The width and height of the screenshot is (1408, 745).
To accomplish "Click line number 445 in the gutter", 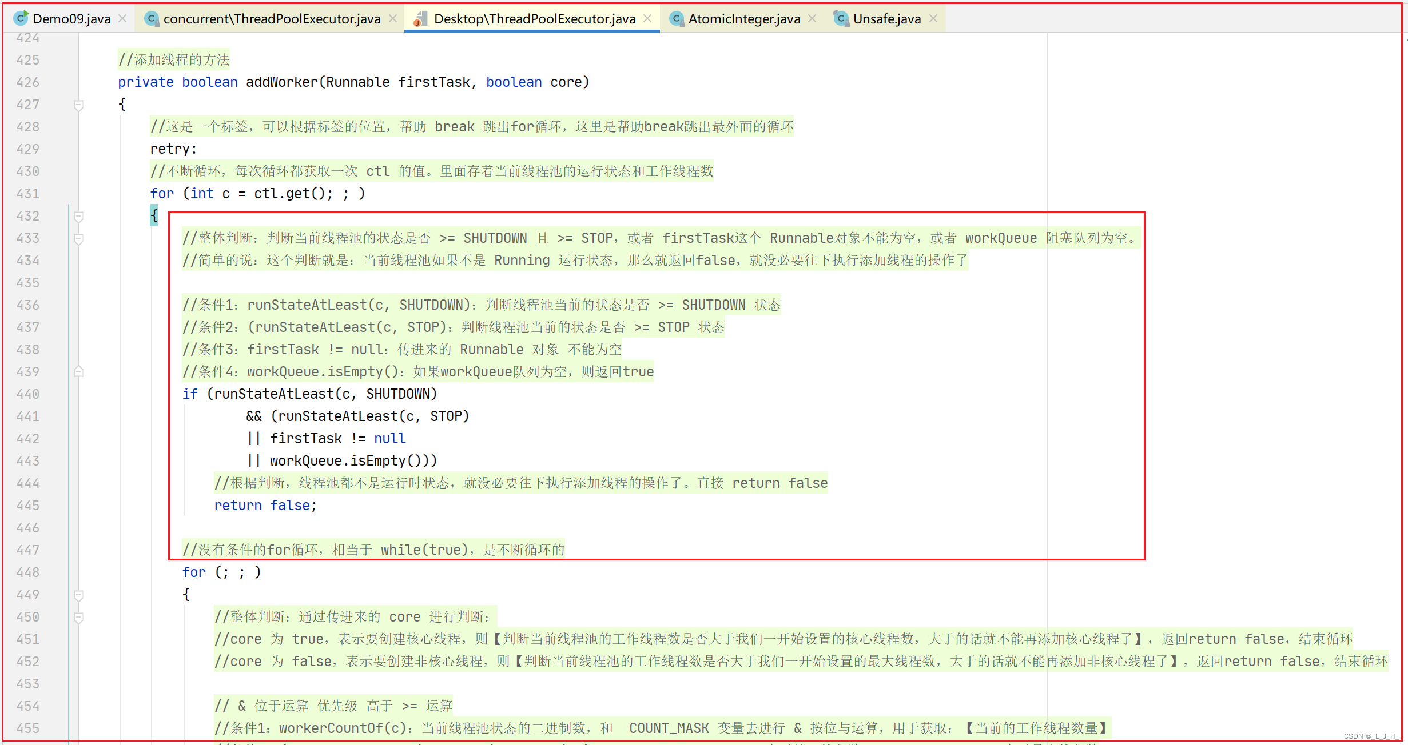I will [x=28, y=506].
